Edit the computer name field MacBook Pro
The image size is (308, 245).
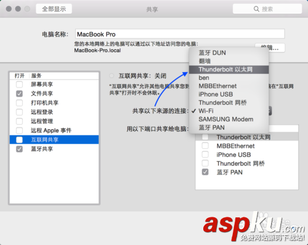(x=180, y=34)
